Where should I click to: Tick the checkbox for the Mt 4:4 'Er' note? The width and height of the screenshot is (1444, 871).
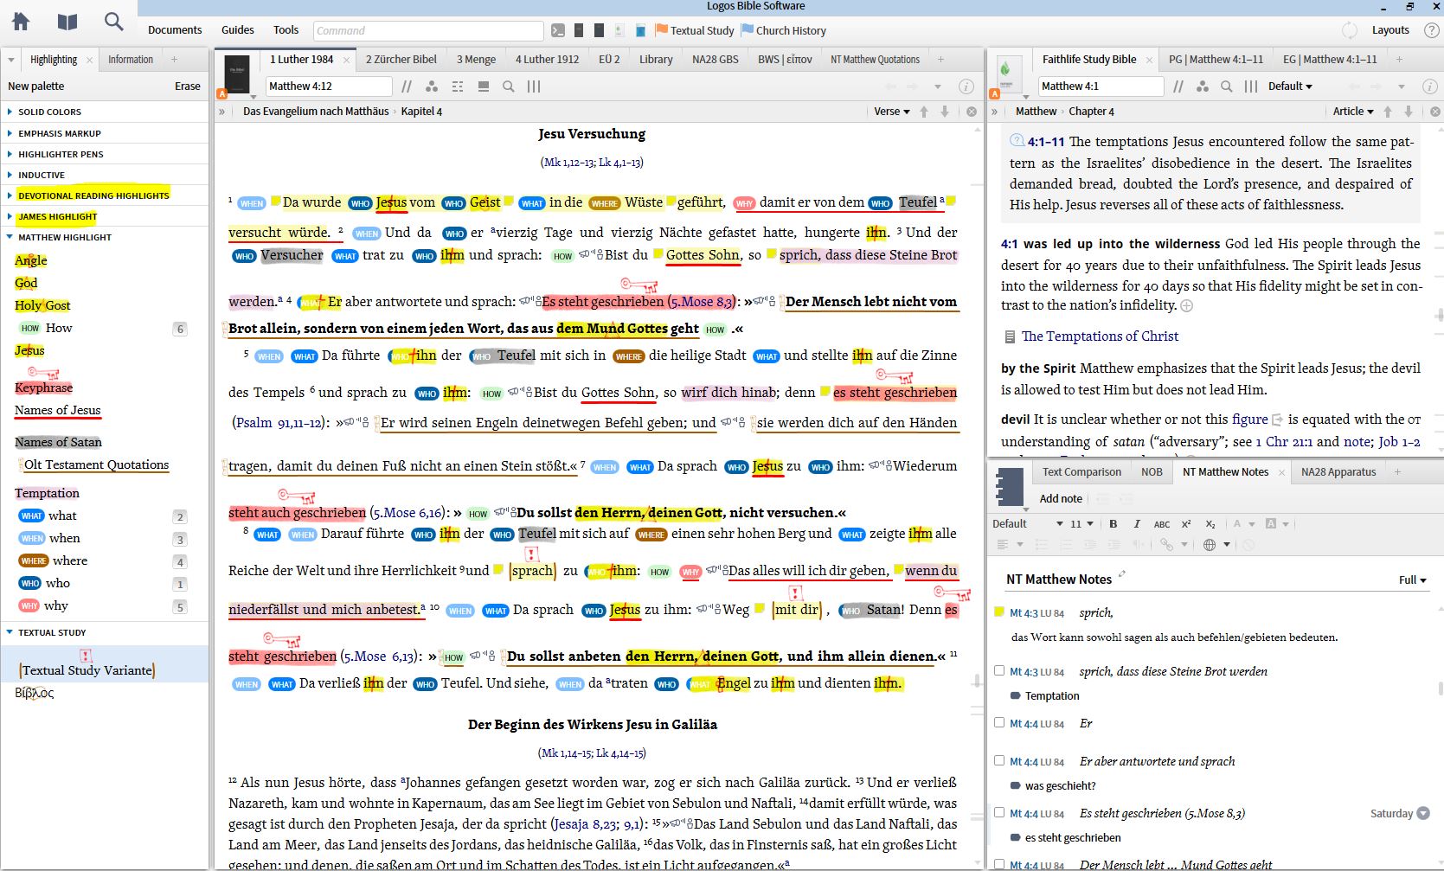tap(999, 723)
